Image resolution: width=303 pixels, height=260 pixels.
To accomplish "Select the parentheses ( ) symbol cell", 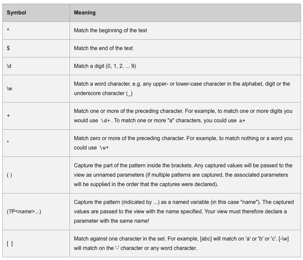I will (9, 175).
